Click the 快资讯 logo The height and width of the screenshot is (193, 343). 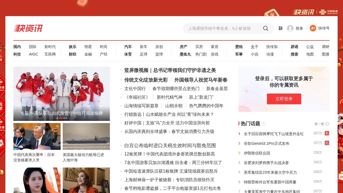(28, 28)
